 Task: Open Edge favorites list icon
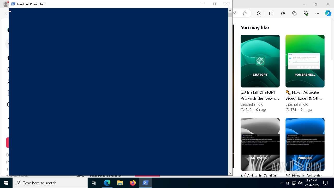click(283, 13)
